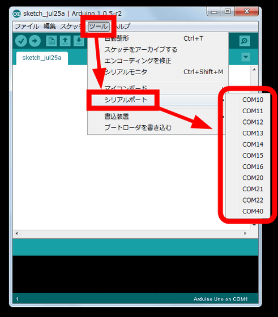The image size is (278, 317).
Task: Open the tab options dropdown arrow
Action: (x=246, y=57)
